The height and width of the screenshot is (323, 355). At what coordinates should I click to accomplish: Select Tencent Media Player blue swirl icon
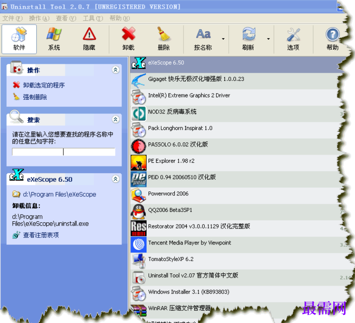[139, 244]
